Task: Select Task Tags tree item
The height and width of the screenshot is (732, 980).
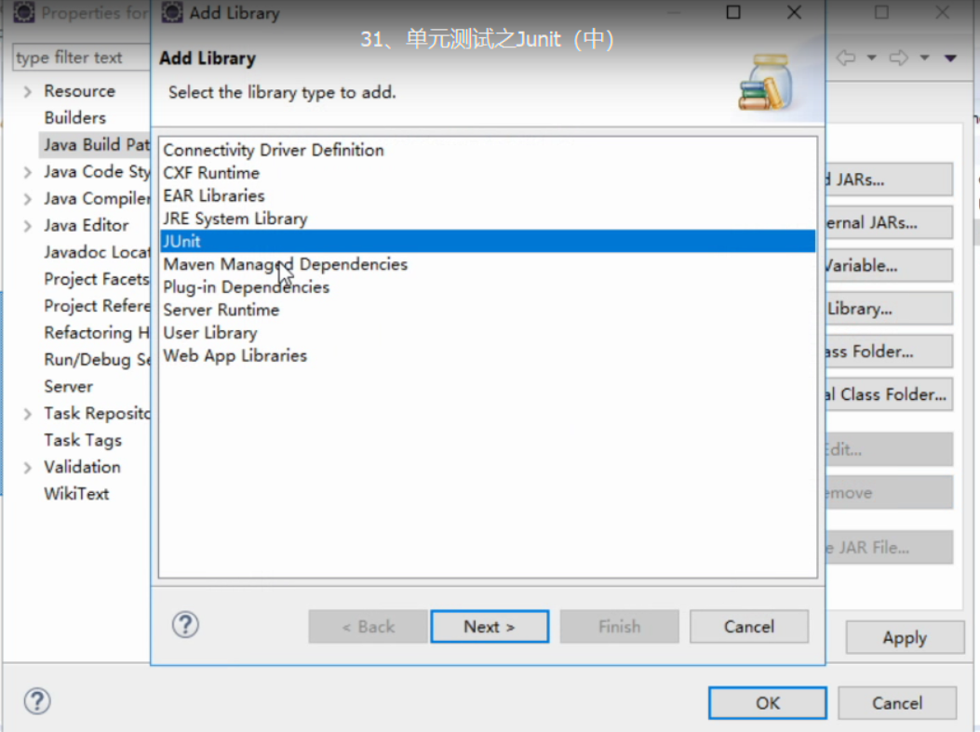Action: [83, 440]
